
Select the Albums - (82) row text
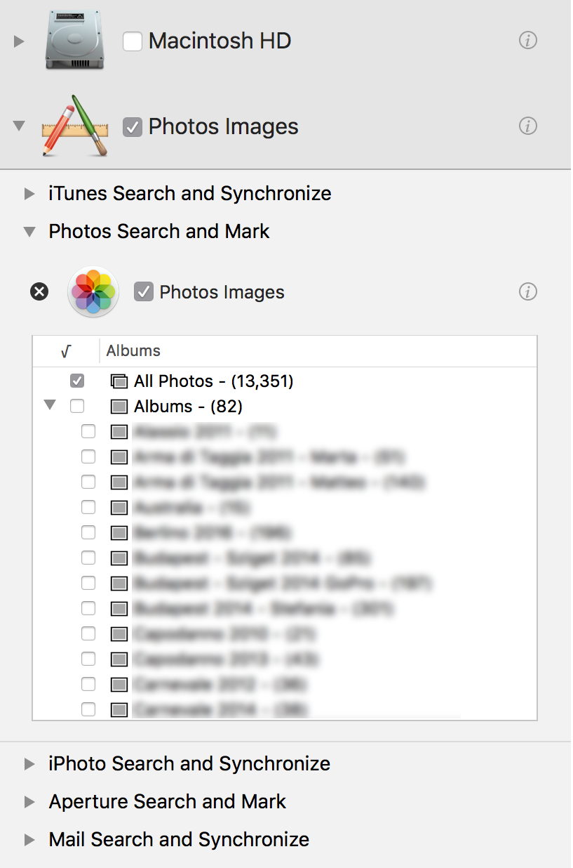tap(188, 407)
